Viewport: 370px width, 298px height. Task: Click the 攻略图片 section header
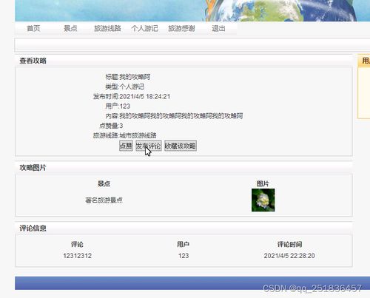pyautogui.click(x=33, y=168)
